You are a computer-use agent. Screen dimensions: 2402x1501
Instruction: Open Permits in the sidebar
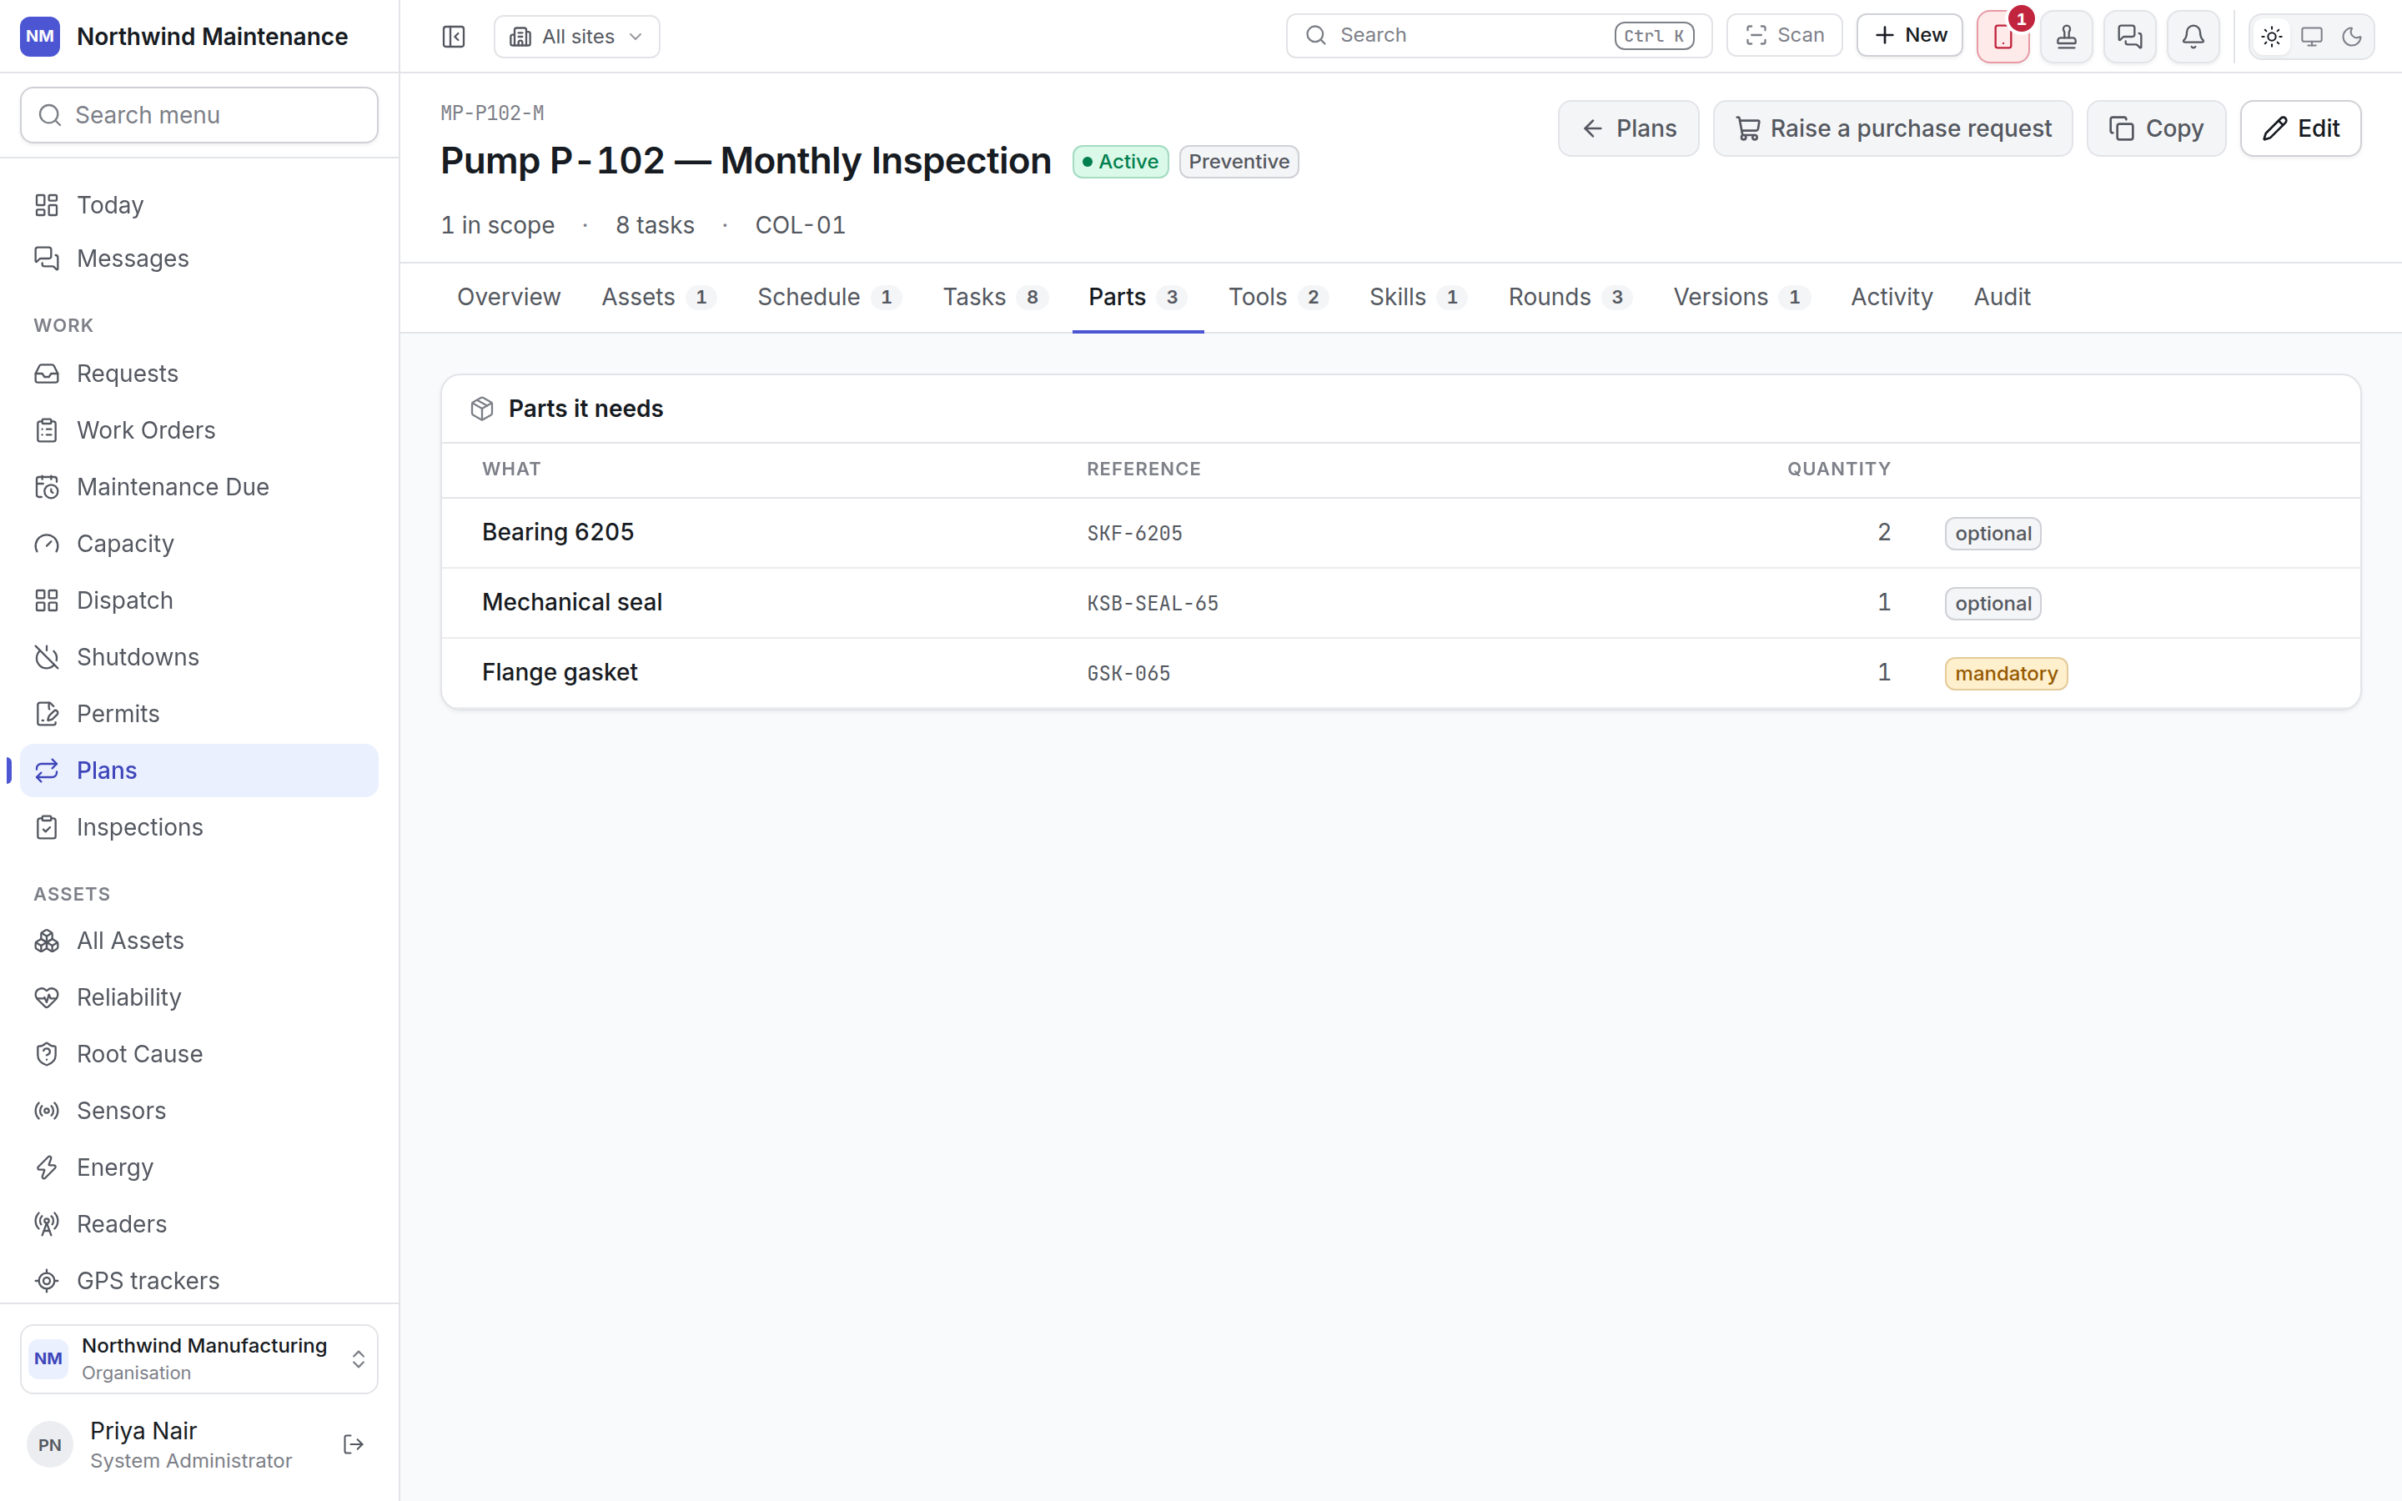click(199, 714)
